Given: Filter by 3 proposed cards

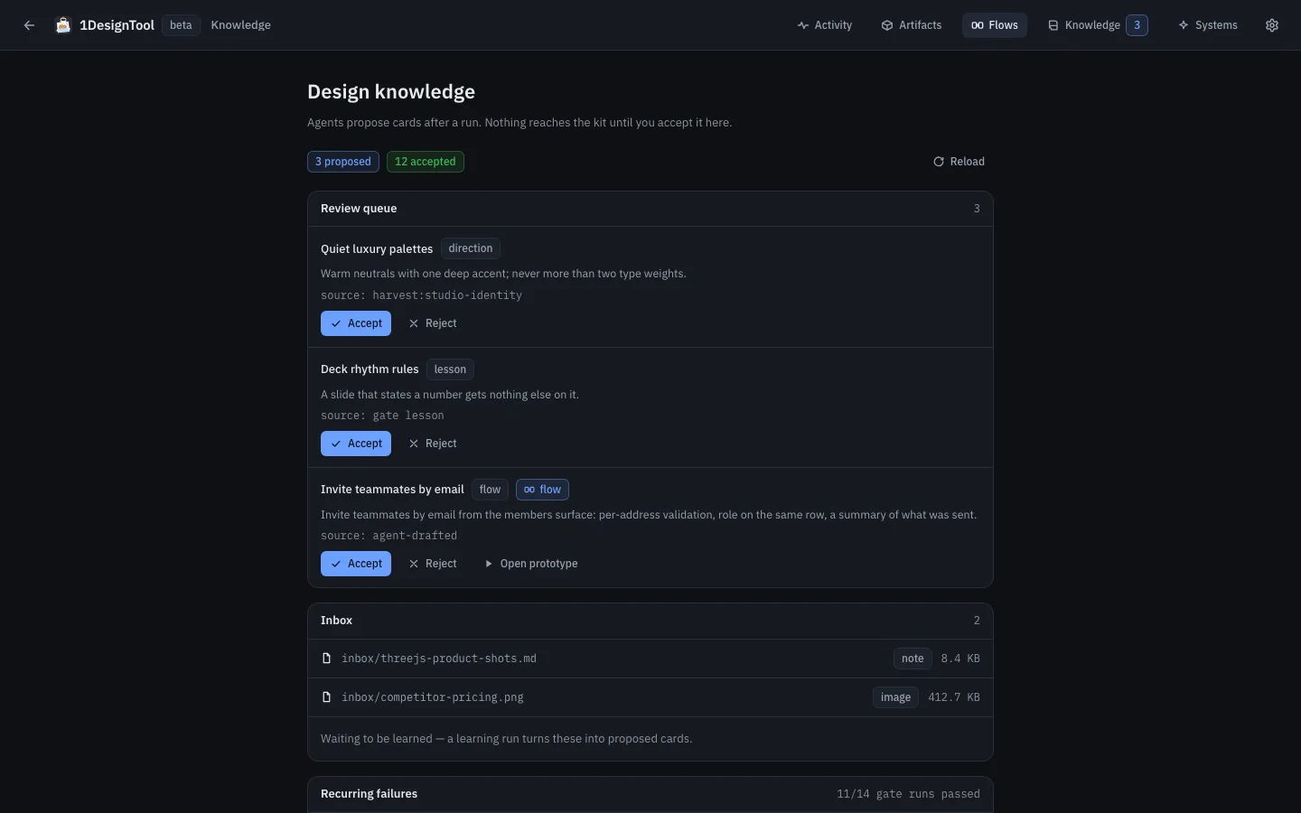Looking at the screenshot, I should point(343,162).
